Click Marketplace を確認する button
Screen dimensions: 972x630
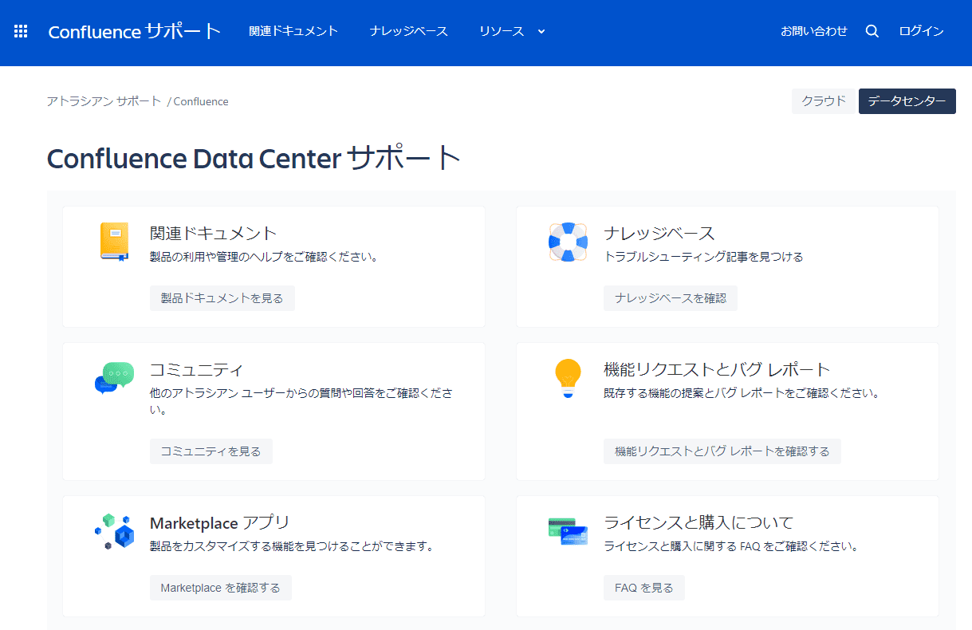221,588
